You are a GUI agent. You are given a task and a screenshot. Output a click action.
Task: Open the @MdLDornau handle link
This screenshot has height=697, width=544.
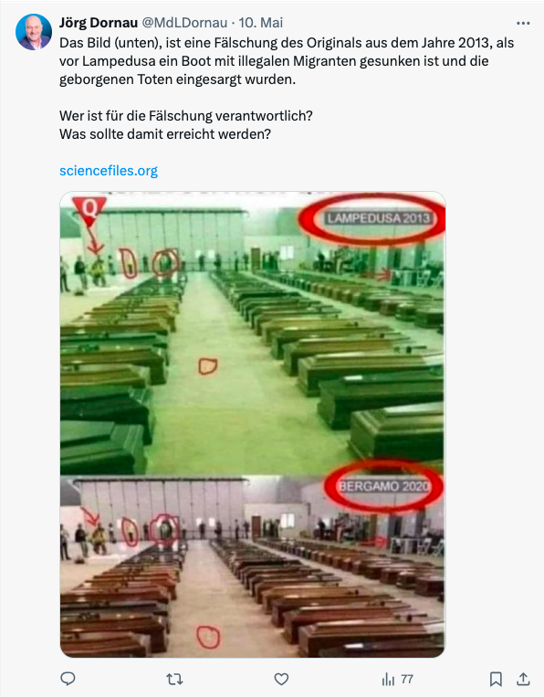click(x=184, y=23)
